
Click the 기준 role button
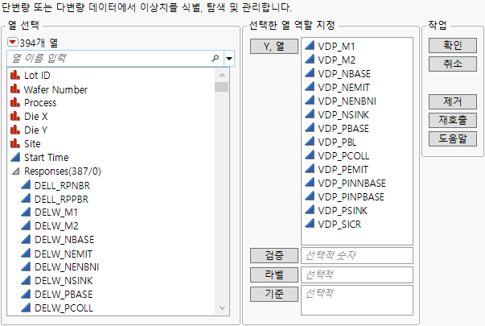coord(274,294)
